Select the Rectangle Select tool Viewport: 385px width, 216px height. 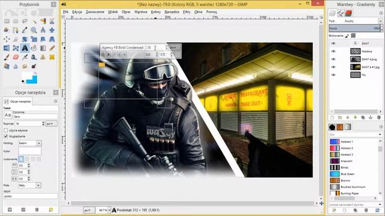coord(7,22)
